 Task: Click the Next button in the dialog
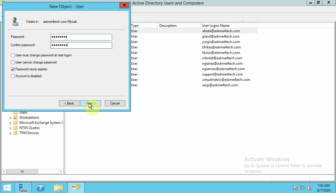90,103
